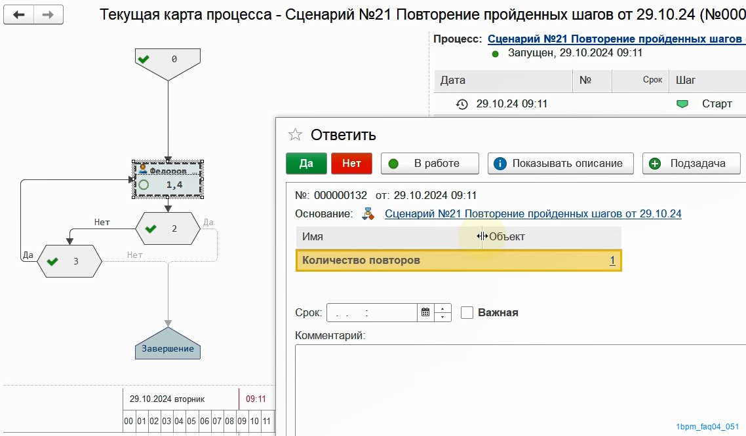Go back with the left arrow button
Image resolution: width=746 pixels, height=436 pixels.
[x=18, y=14]
